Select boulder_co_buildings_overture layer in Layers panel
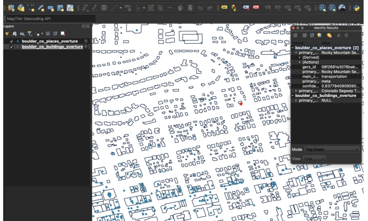Screen dimensions: 368x221 [52, 47]
